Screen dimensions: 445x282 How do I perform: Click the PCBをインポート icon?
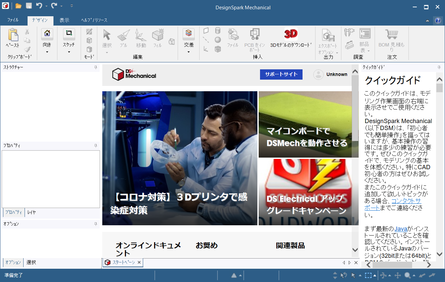[255, 35]
